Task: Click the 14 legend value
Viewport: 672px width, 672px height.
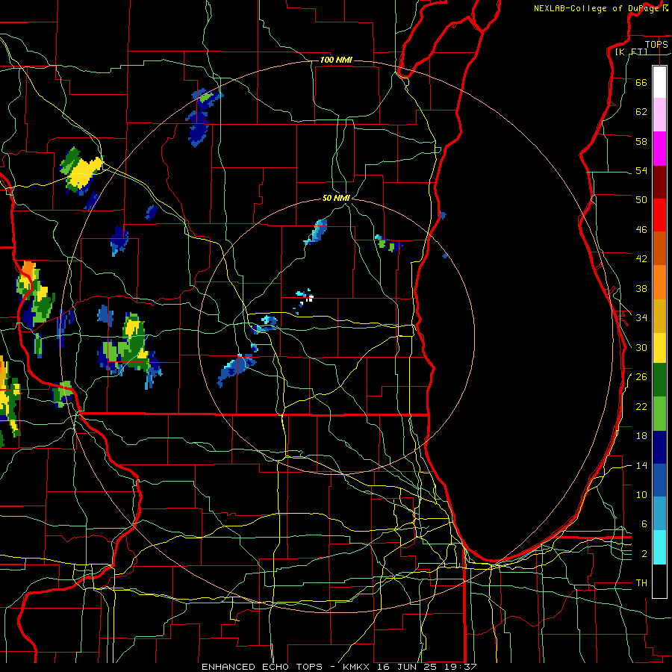Action: click(x=641, y=465)
